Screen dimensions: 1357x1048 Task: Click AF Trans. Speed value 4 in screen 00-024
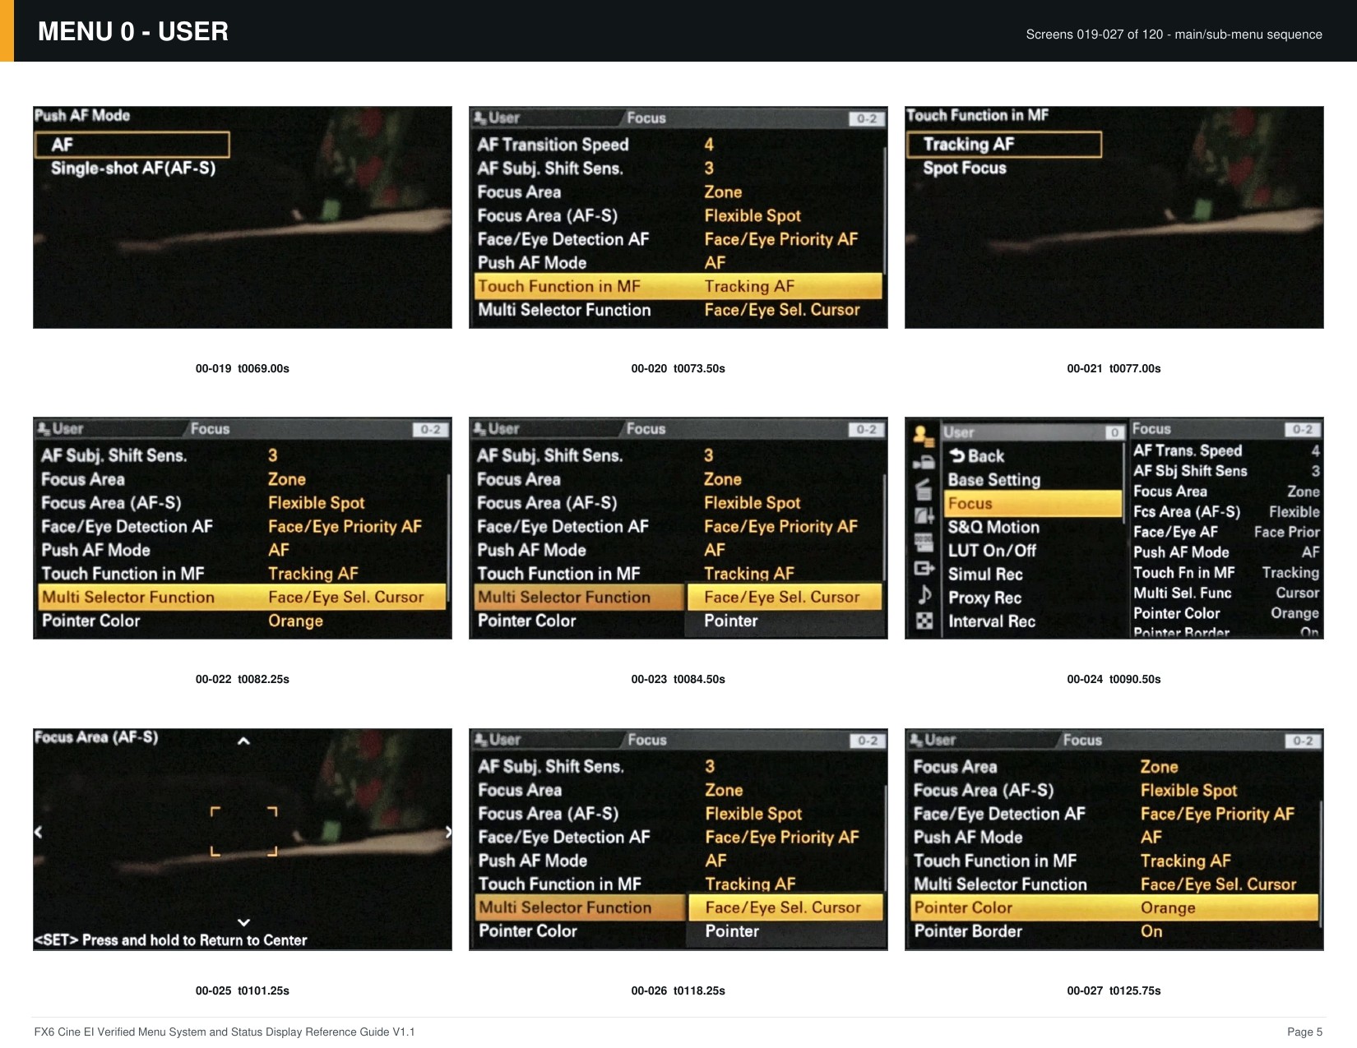pos(1315,450)
